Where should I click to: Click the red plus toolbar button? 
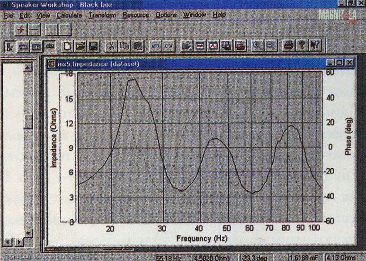tap(21, 30)
